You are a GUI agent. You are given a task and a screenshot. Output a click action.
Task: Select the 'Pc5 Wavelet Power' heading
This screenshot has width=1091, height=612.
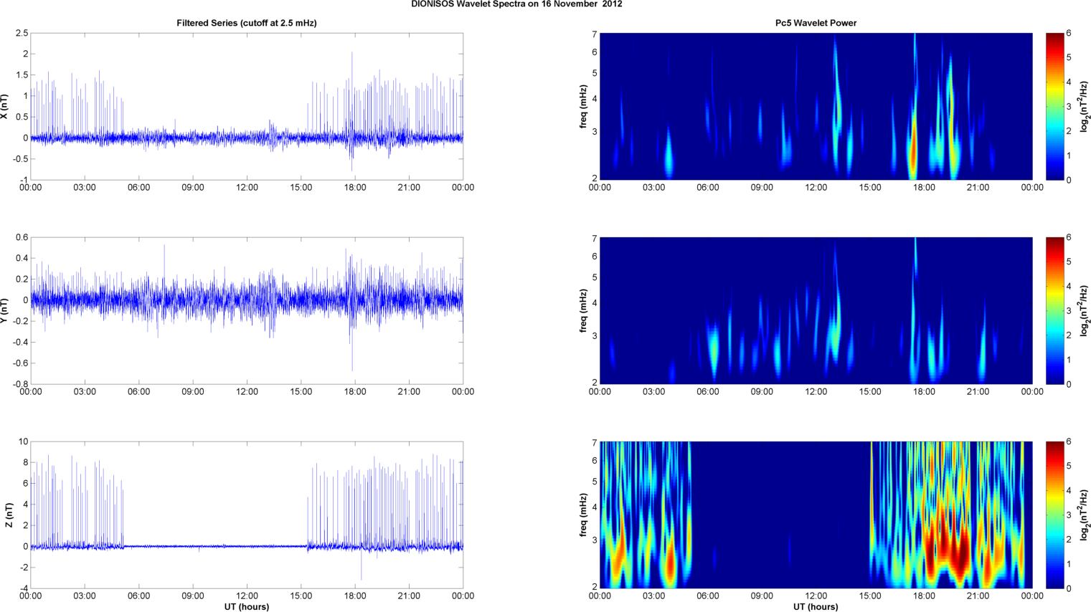[816, 23]
